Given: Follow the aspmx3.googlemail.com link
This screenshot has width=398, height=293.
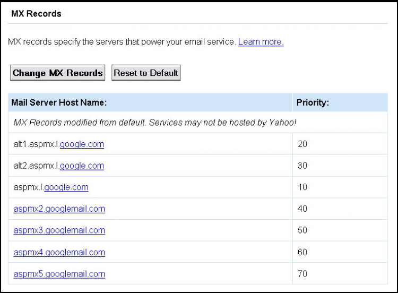Looking at the screenshot, I should pyautogui.click(x=59, y=230).
